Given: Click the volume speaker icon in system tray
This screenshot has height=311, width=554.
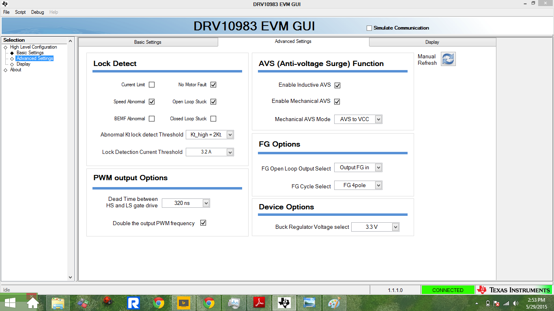Looking at the screenshot, I should tap(515, 303).
